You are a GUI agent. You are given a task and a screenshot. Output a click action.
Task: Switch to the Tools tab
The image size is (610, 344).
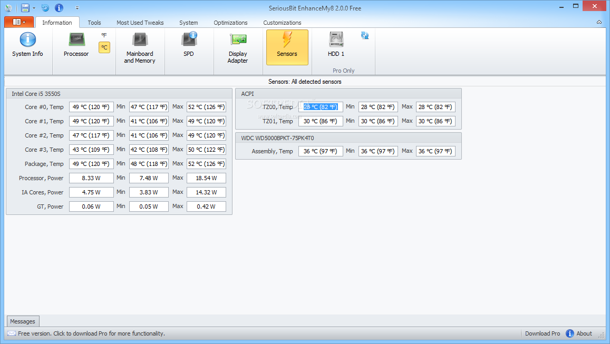[94, 23]
